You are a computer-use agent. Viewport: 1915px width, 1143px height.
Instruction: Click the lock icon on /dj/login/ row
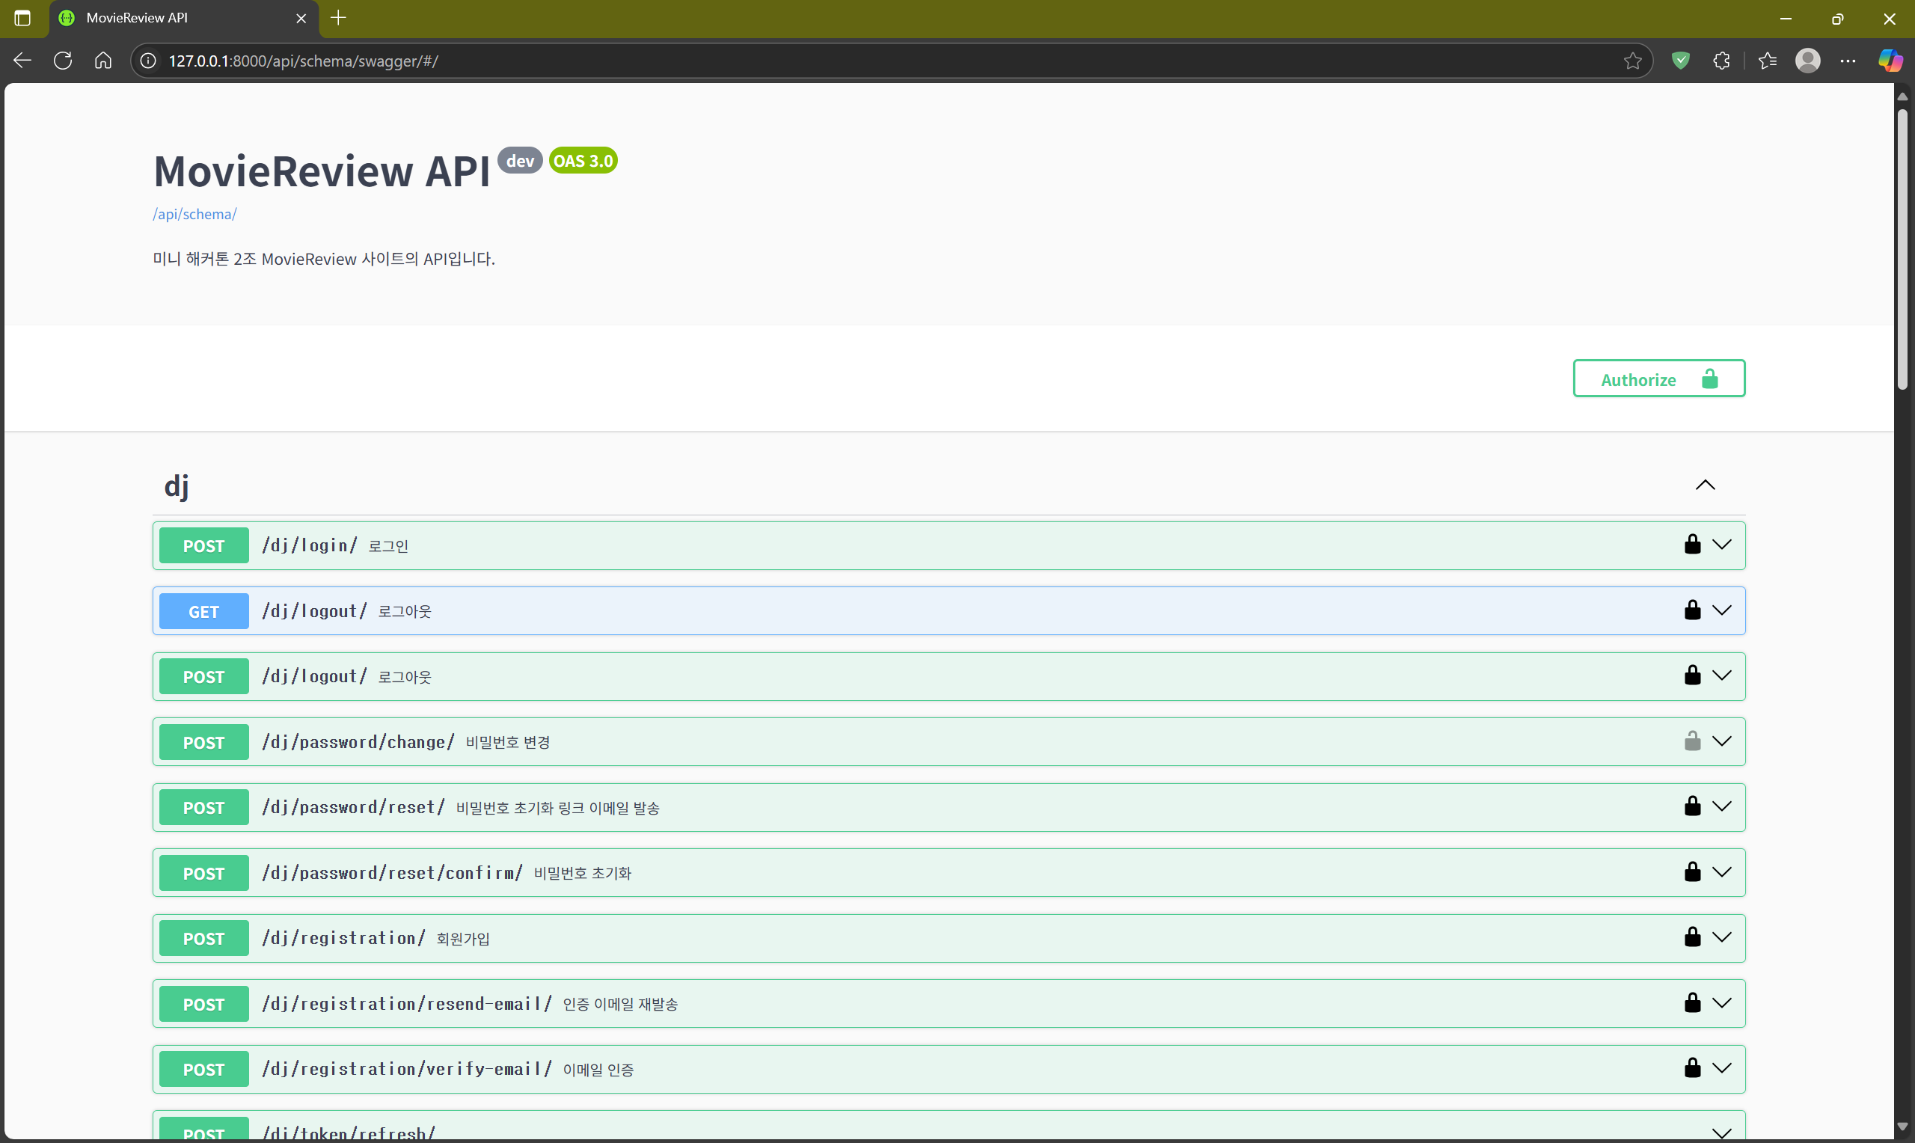[x=1691, y=545]
